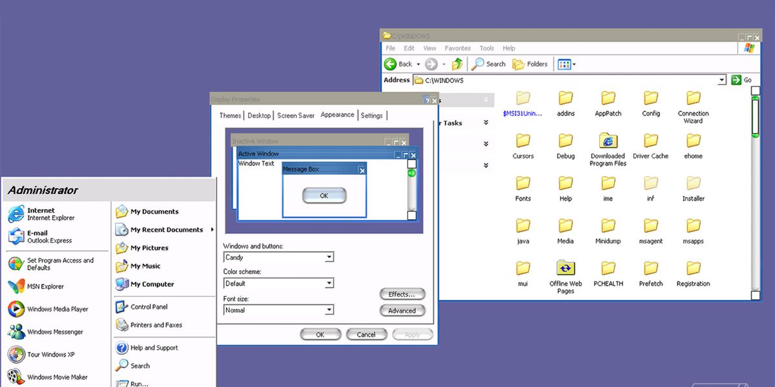Viewport: 775px width, 387px height.
Task: Open the Tools menu in Explorer
Action: [x=487, y=48]
